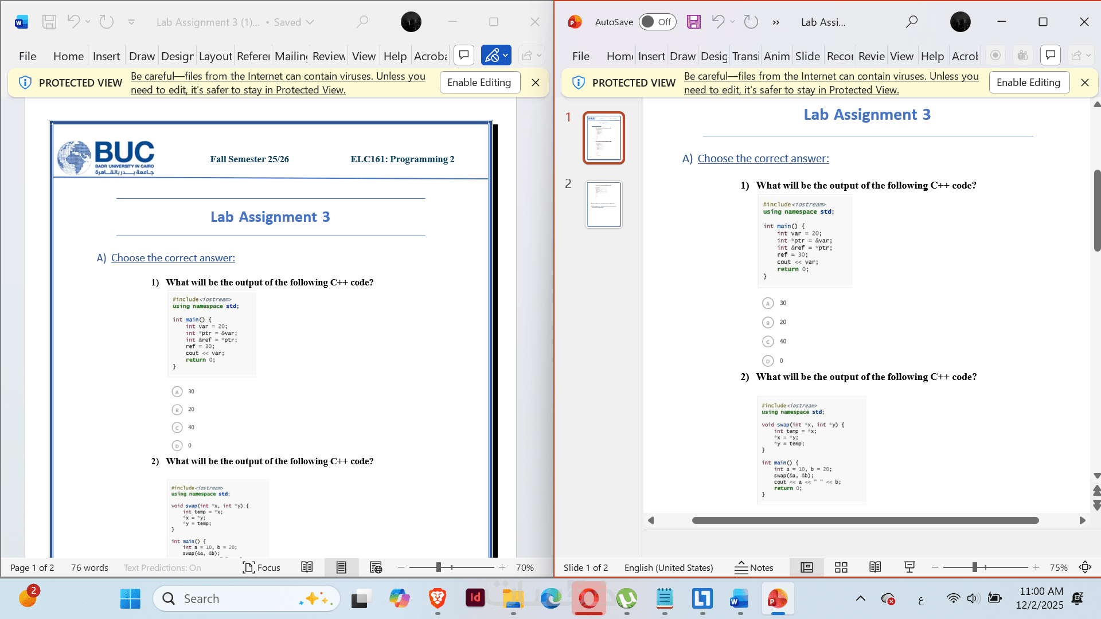Expand Word's Editing mode dropdown arrow
The height and width of the screenshot is (619, 1101).
click(505, 56)
